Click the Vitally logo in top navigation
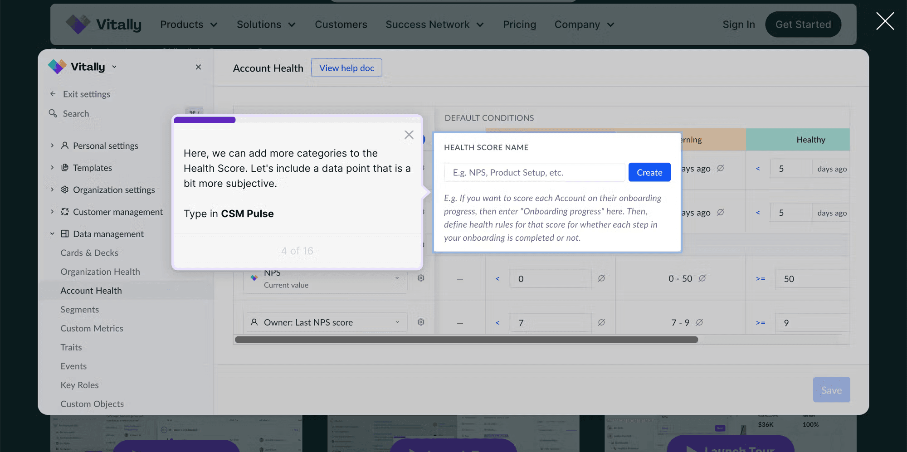The width and height of the screenshot is (907, 452). point(103,24)
